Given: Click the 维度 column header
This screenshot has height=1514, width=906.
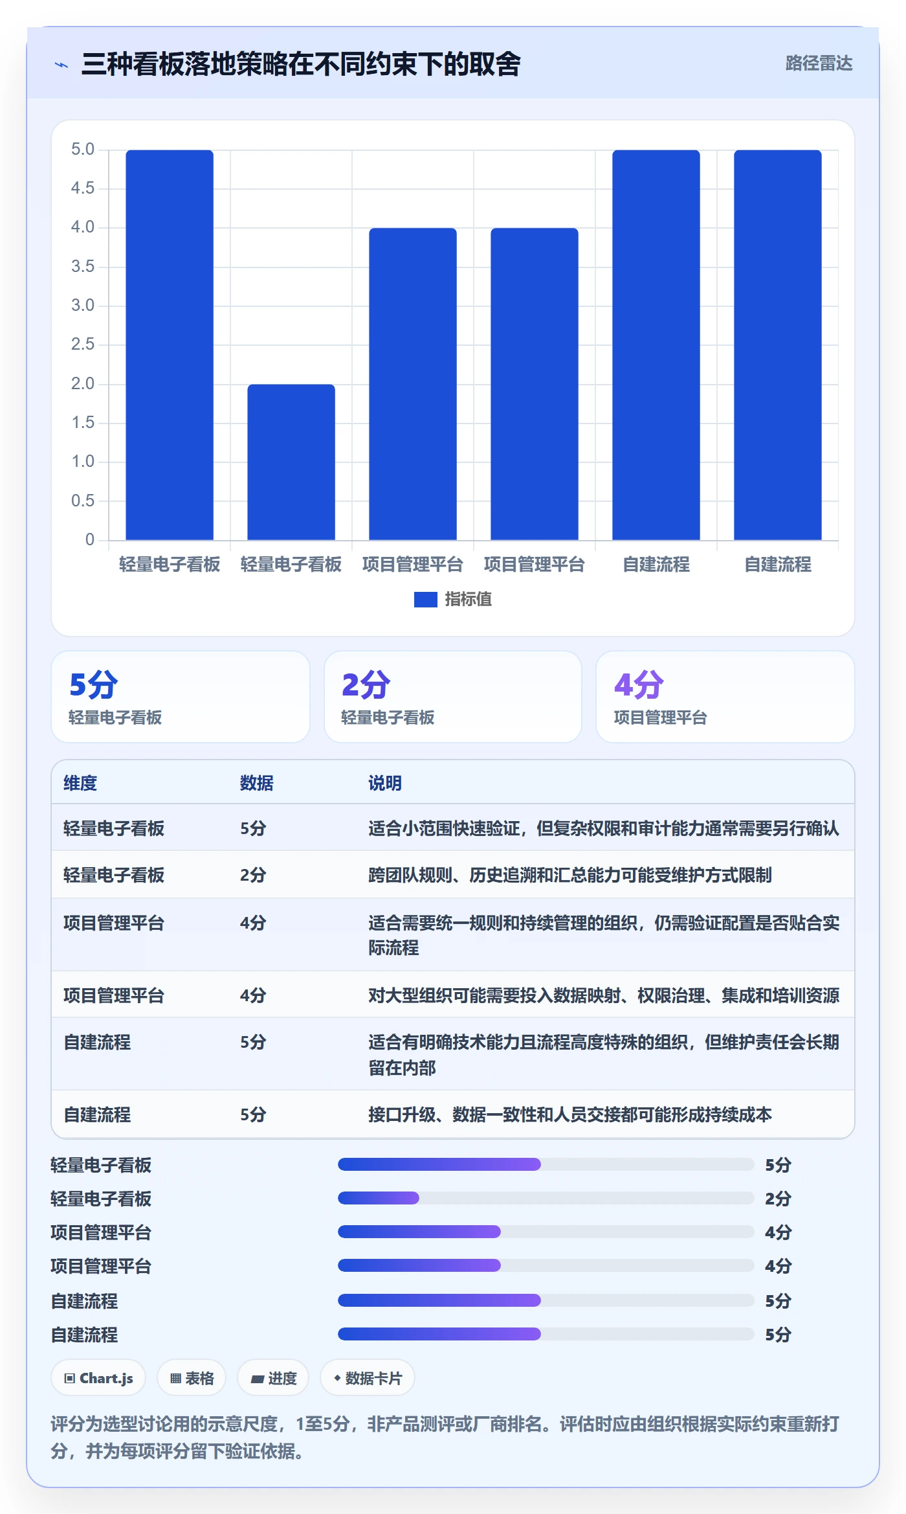Looking at the screenshot, I should [x=80, y=783].
